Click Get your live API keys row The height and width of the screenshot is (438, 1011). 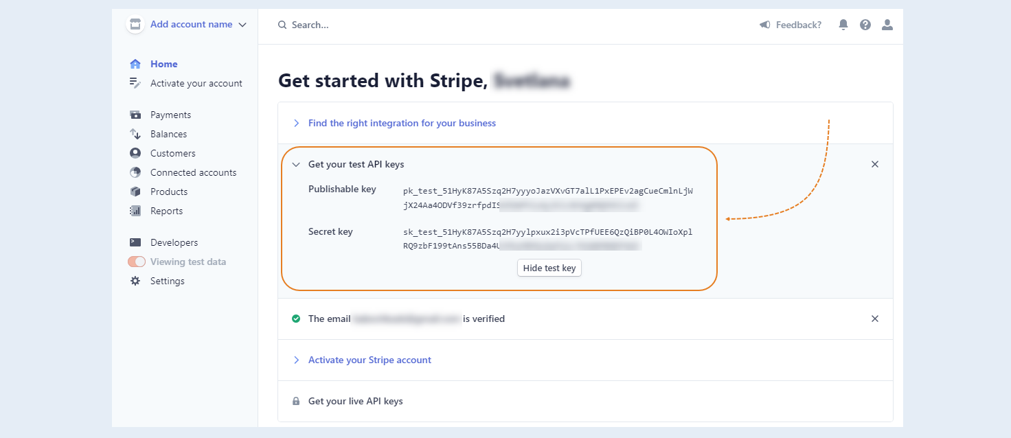click(585, 401)
